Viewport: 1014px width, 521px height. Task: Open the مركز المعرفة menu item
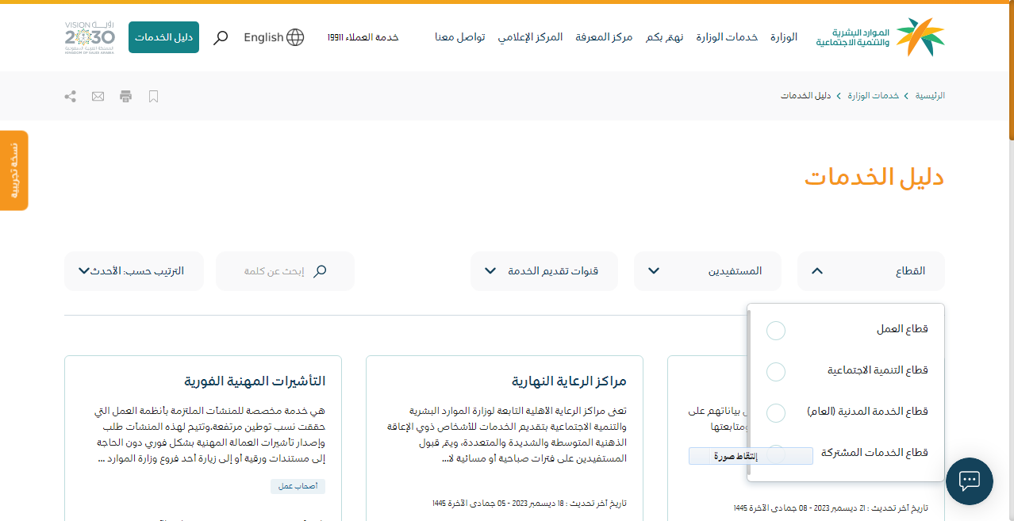604,37
